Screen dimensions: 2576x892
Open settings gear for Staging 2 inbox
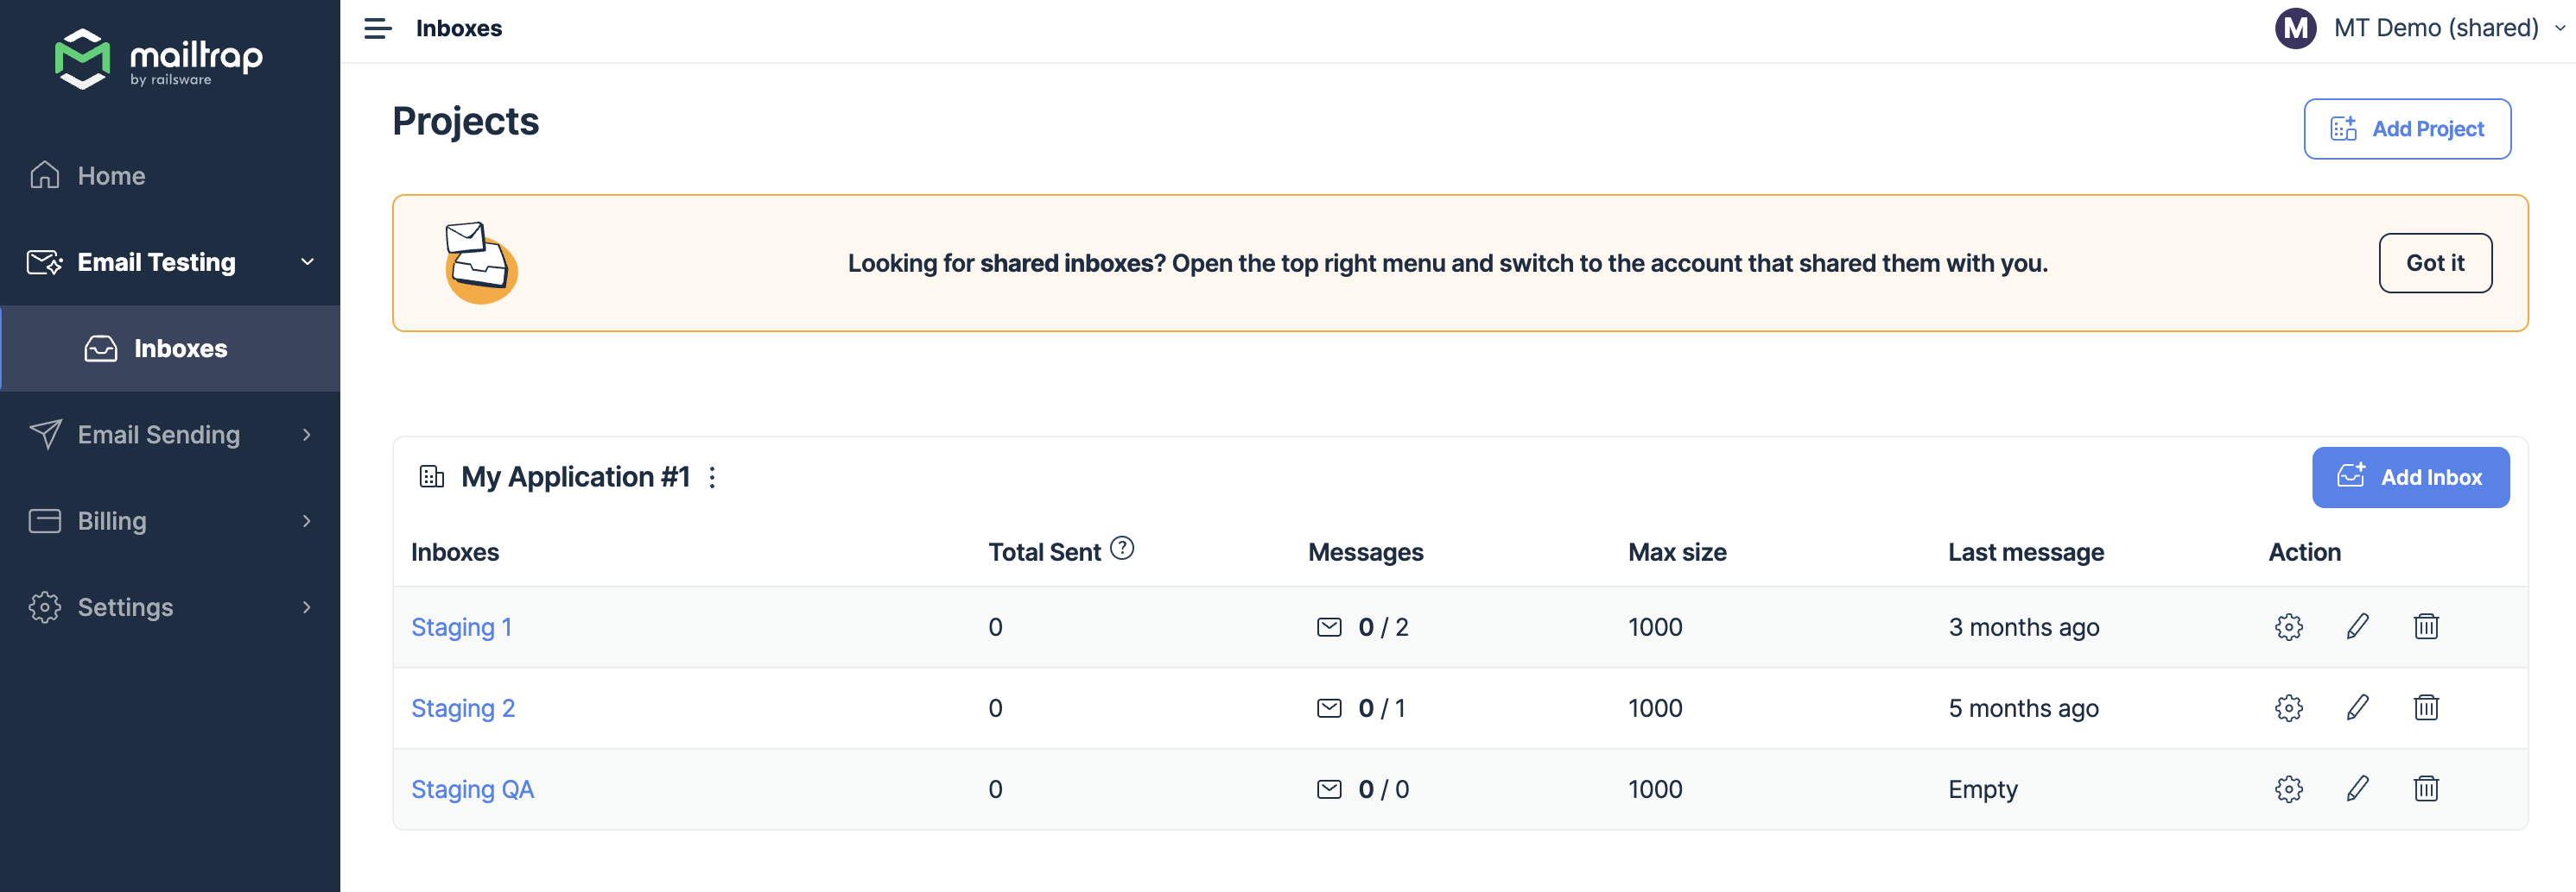tap(2288, 708)
